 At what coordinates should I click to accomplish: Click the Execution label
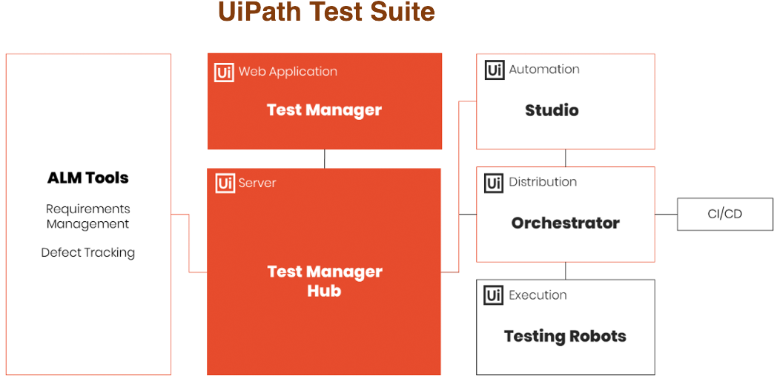(x=538, y=295)
